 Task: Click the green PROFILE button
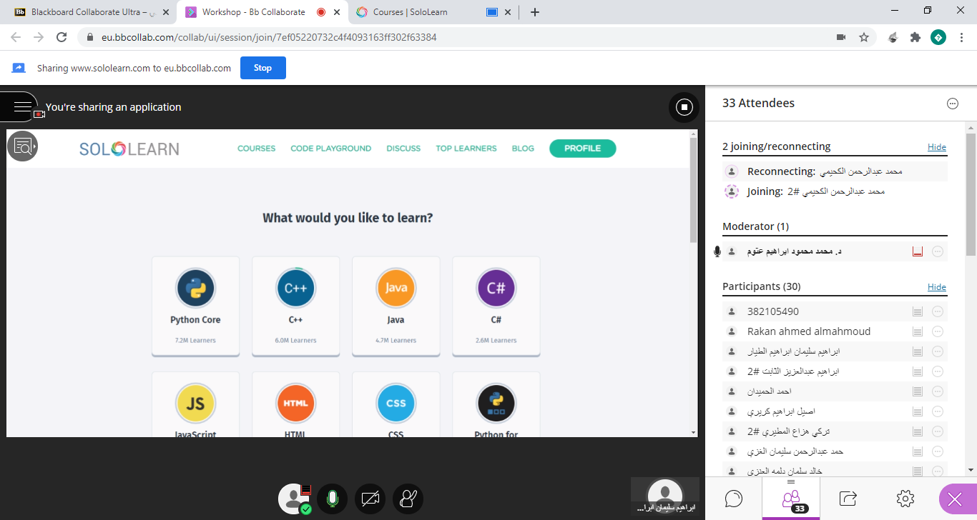(x=582, y=149)
